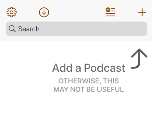Open the Downloads circle-arrow icon
Screen dimensions: 152x132
pyautogui.click(x=44, y=12)
